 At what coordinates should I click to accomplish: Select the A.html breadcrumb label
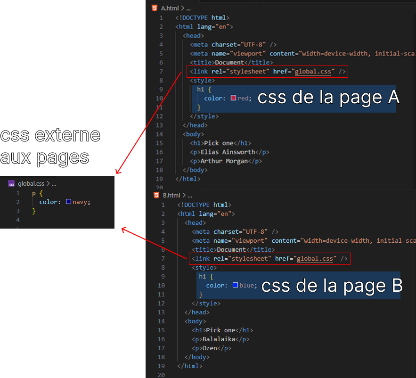pos(170,8)
